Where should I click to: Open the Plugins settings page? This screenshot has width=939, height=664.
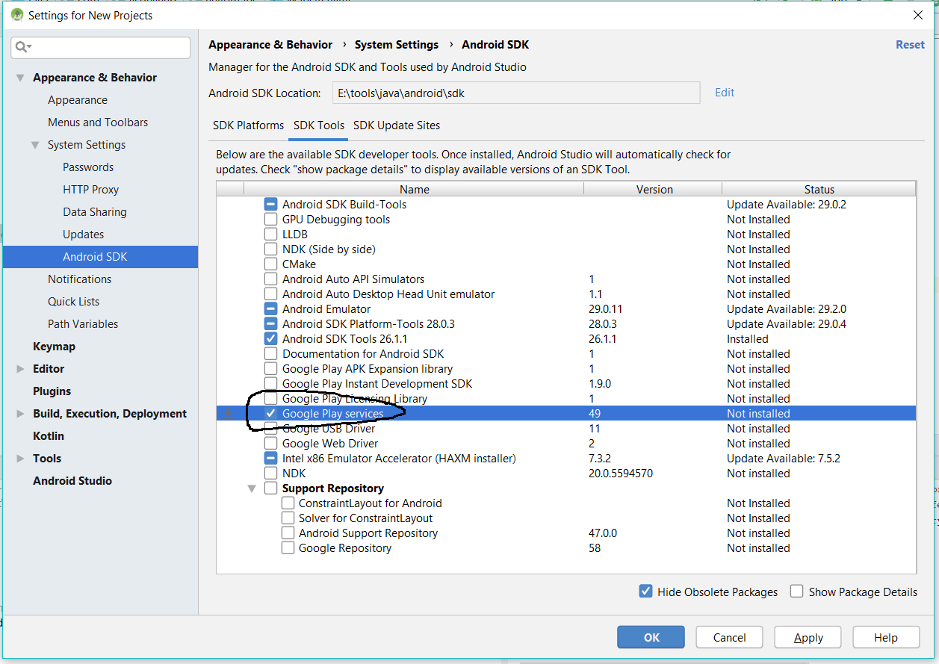point(52,391)
